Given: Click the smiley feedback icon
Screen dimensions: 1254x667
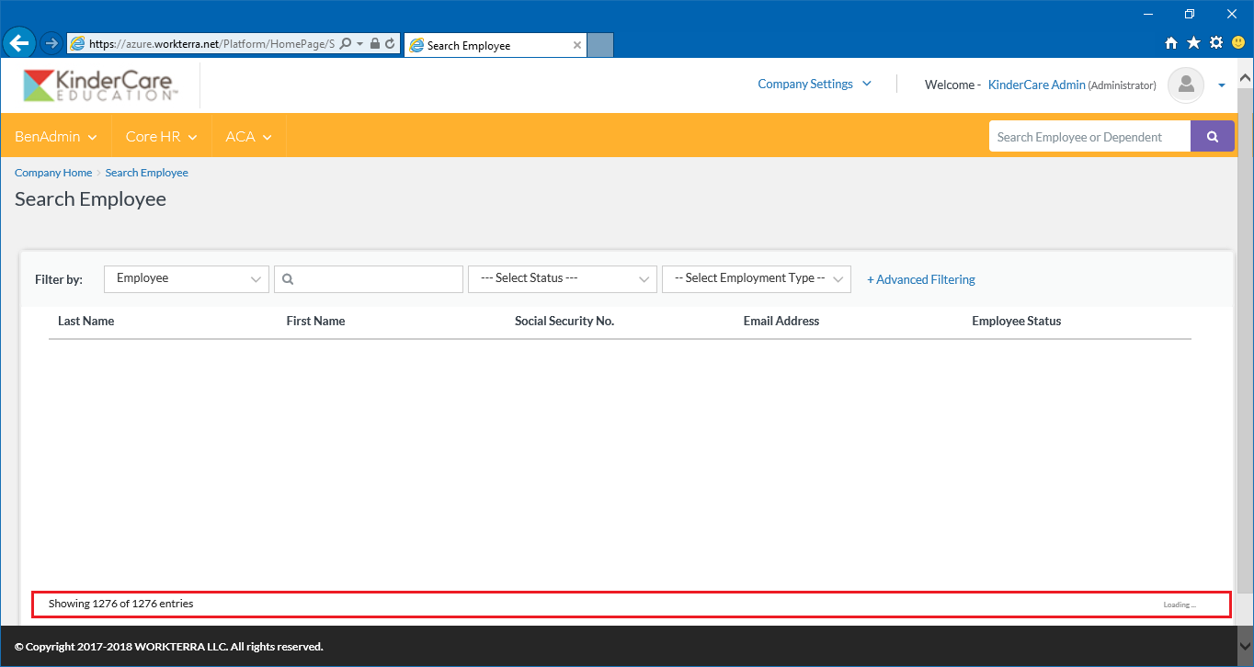Looking at the screenshot, I should point(1237,42).
